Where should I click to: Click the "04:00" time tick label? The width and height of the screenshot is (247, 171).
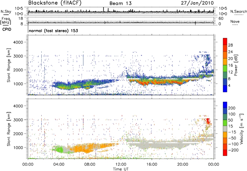click(59, 165)
